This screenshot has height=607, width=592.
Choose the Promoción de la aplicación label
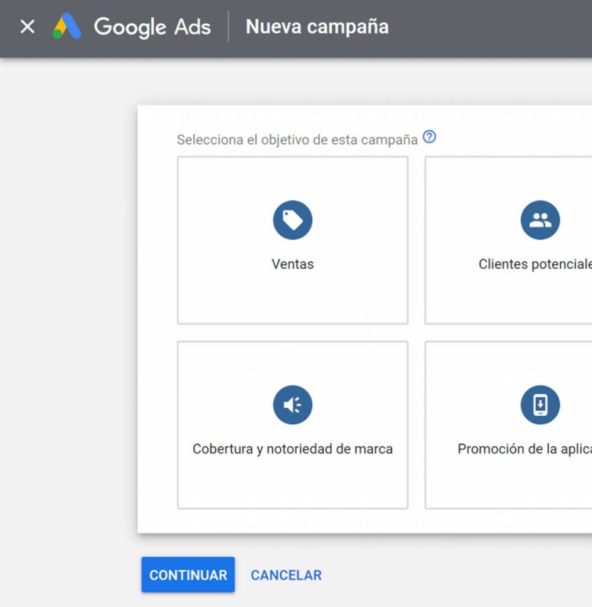[524, 449]
